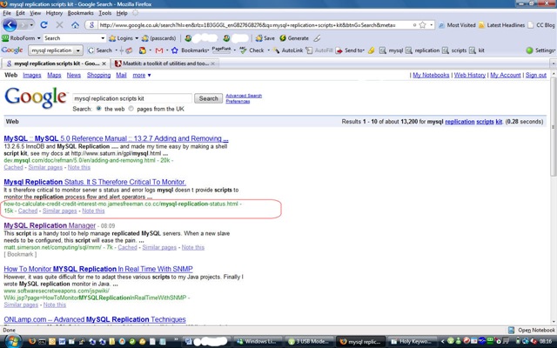557x348 pixels.
Task: Bookmark this page with the star icon
Action: tap(422, 25)
